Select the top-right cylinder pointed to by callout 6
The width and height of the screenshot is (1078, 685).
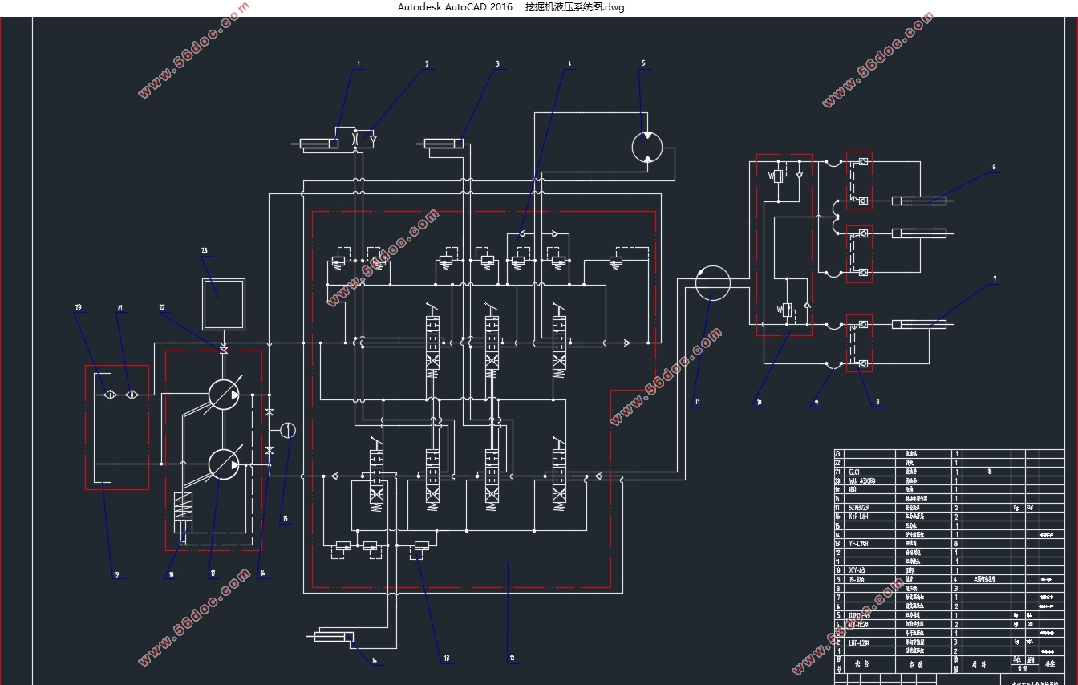coord(922,201)
